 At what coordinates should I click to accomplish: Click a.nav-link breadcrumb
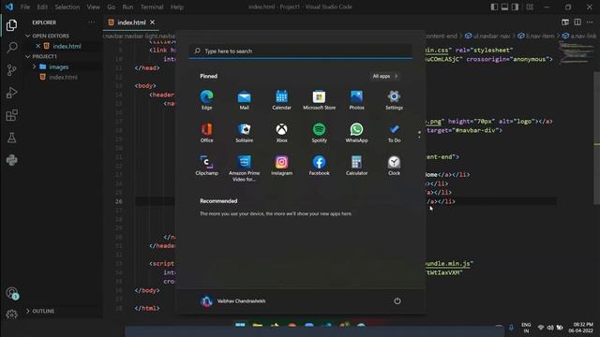579,36
